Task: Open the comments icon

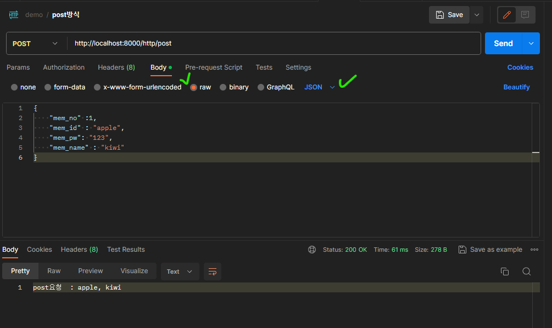Action: coord(525,15)
